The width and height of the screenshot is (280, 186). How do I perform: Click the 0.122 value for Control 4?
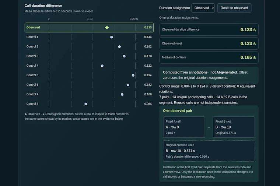pyautogui.click(x=148, y=66)
